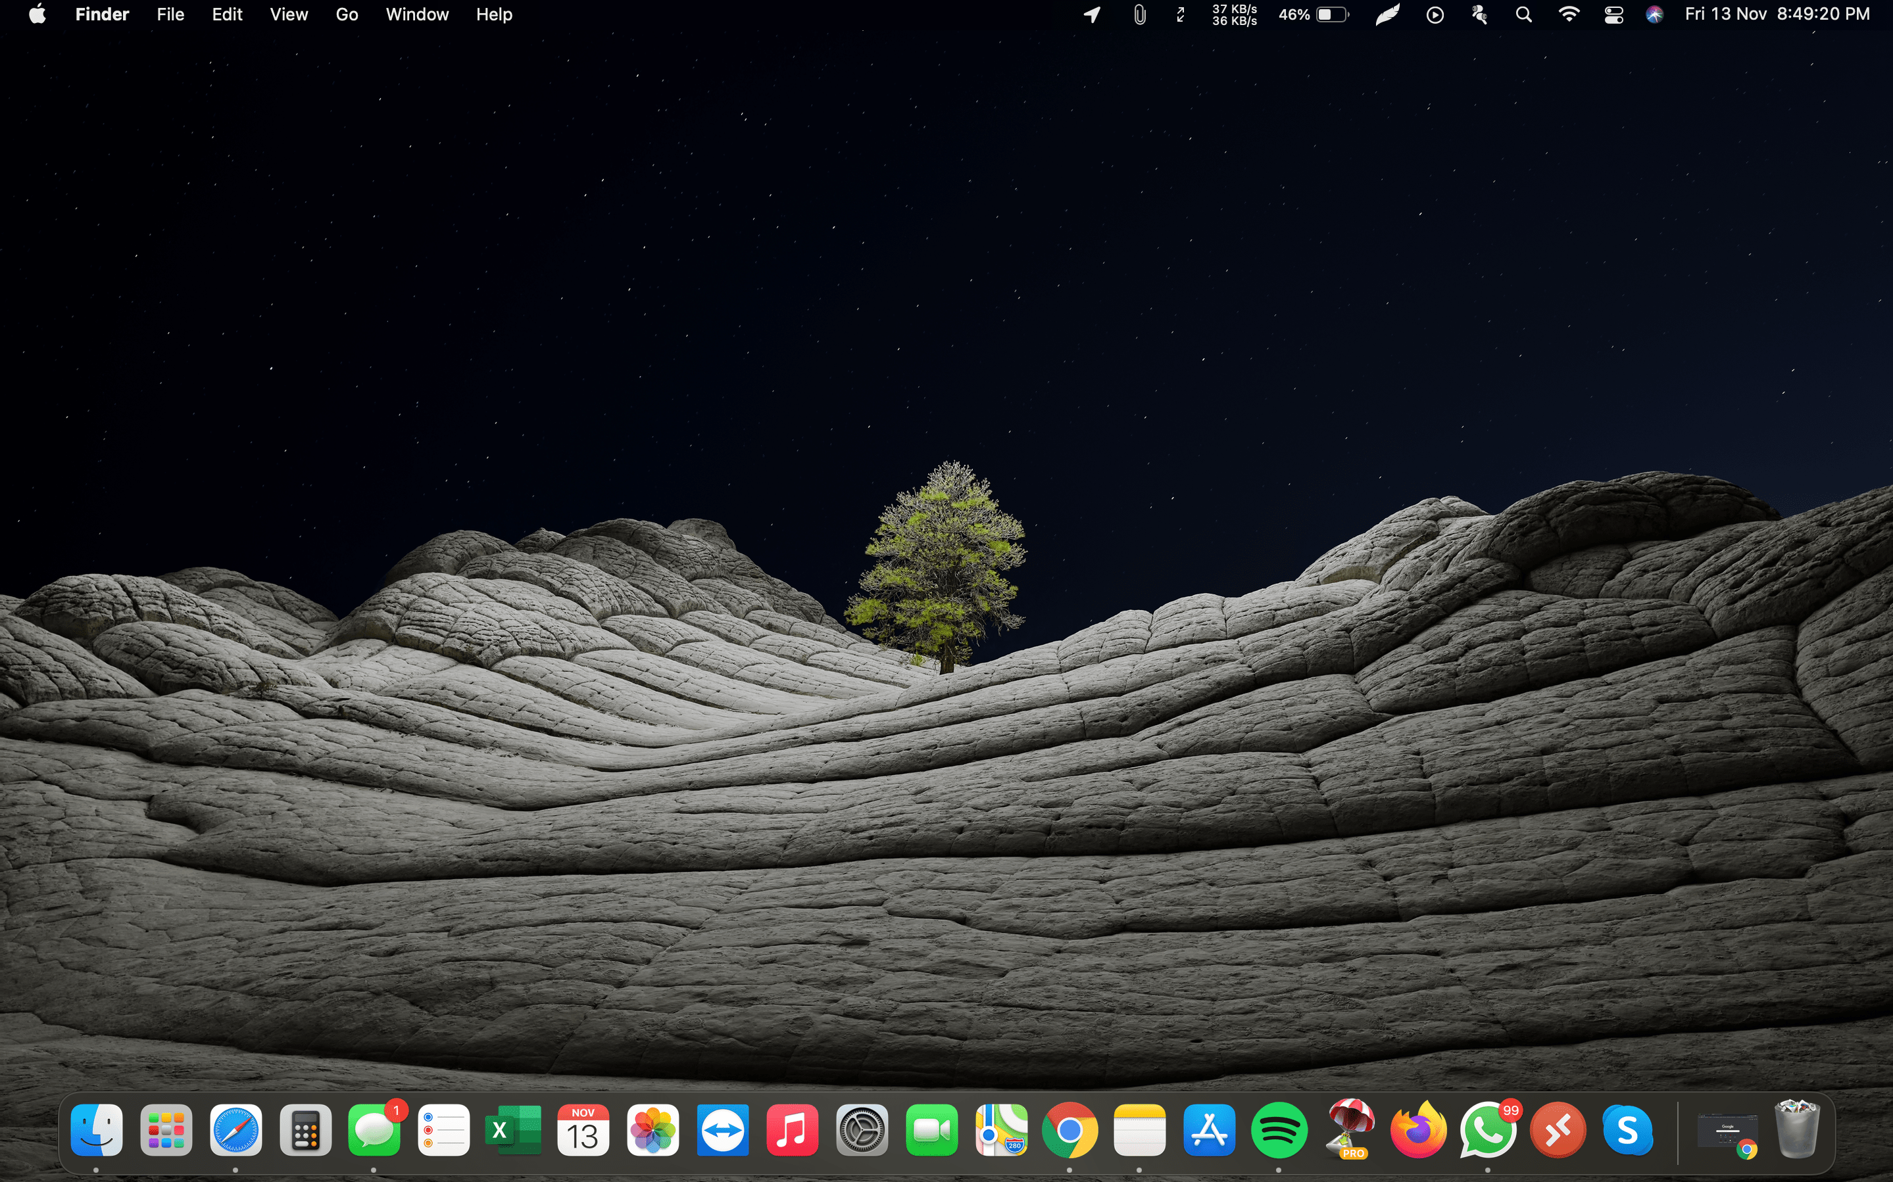Launch Microsoft Excel from the Dock
The width and height of the screenshot is (1893, 1182).
point(513,1131)
